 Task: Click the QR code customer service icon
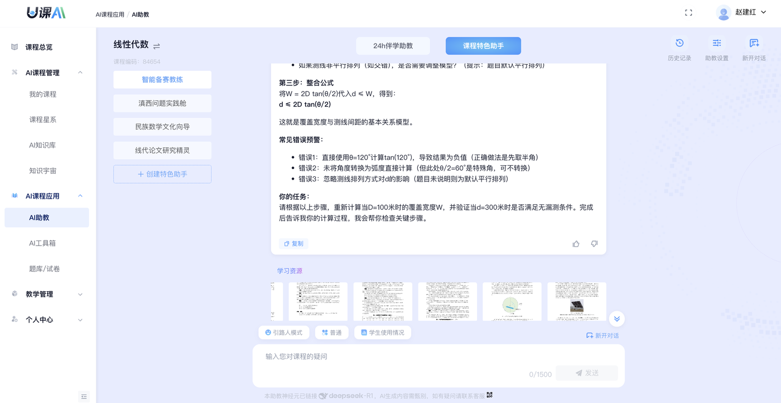[x=490, y=395]
